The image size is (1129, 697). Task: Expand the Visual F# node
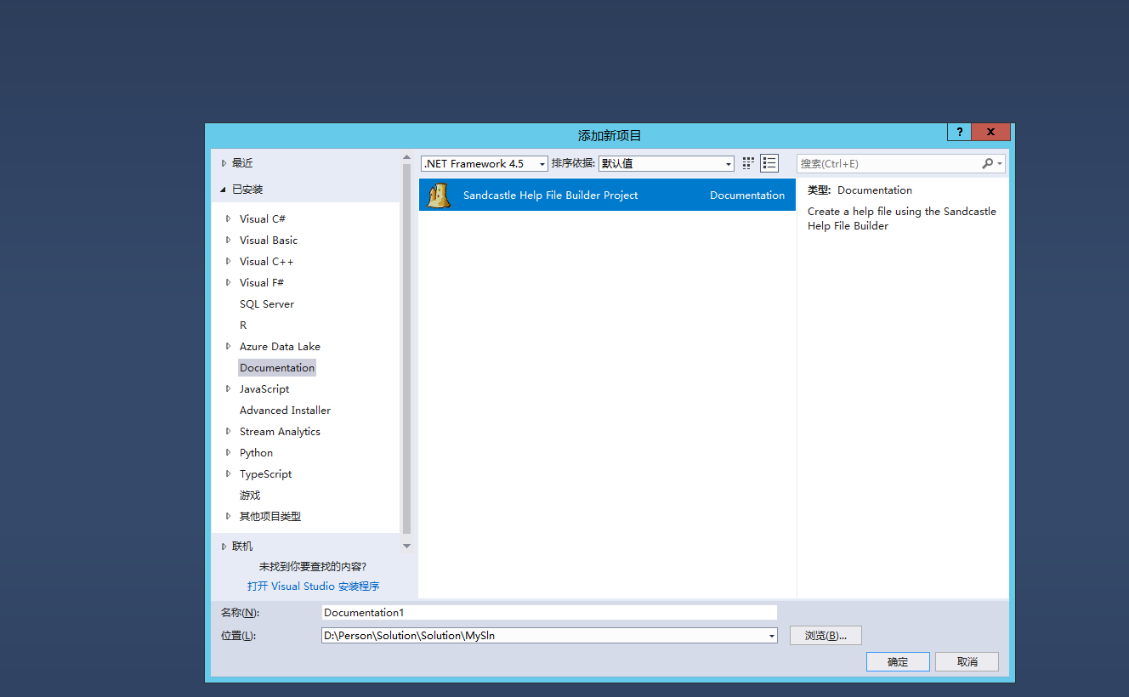[x=229, y=282]
